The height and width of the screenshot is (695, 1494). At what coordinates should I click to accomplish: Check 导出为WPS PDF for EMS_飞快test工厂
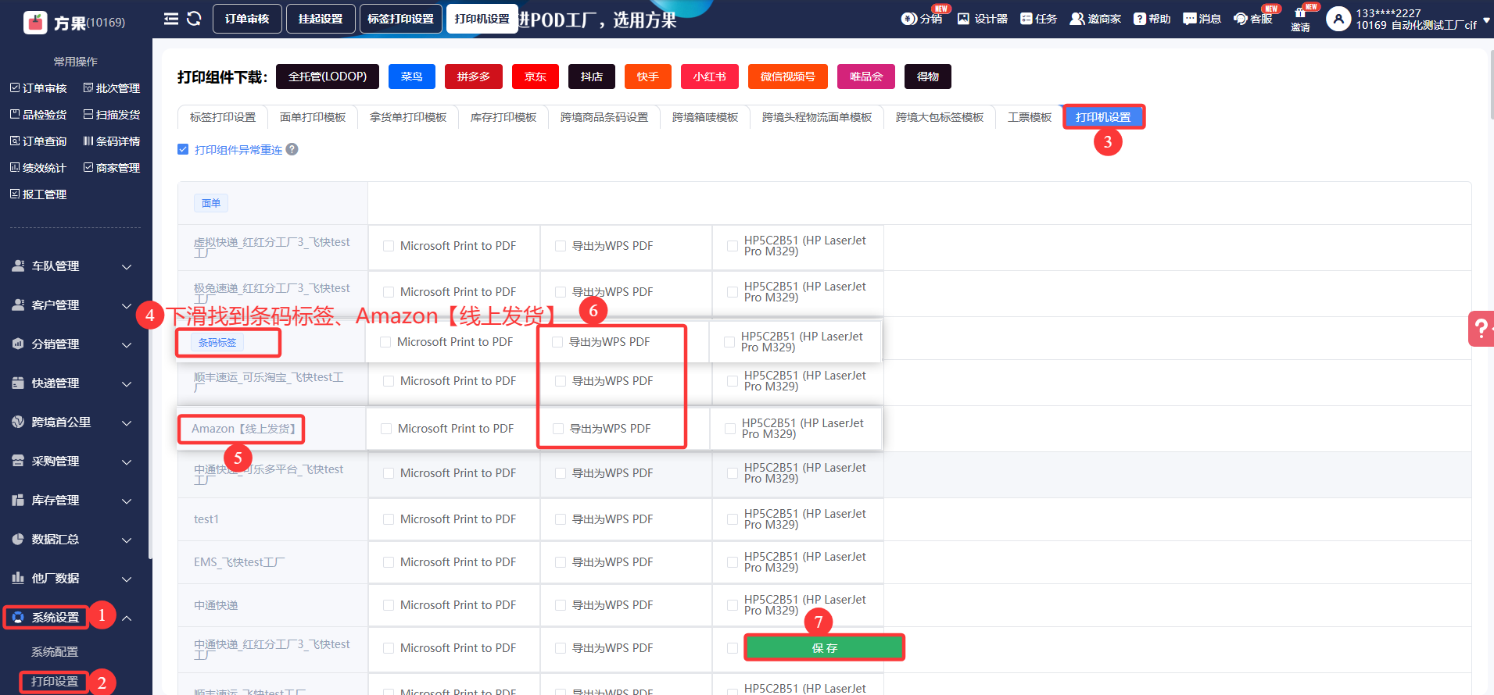pos(561,562)
